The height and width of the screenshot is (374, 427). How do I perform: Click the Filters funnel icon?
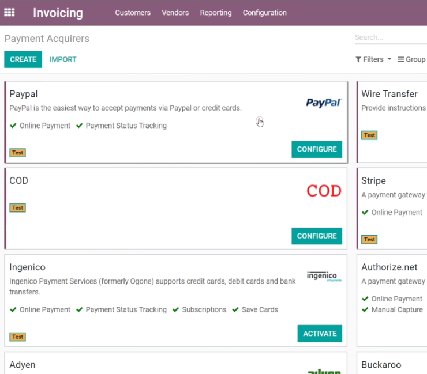[x=358, y=59]
